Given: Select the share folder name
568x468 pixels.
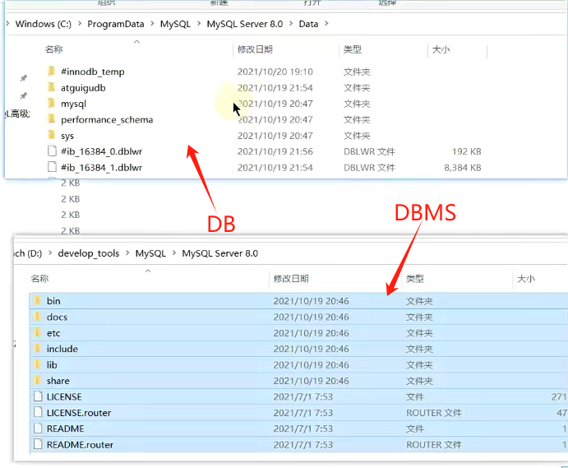Looking at the screenshot, I should point(58,381).
